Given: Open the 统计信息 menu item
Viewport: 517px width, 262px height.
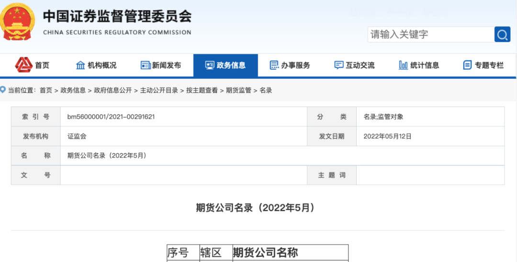Looking at the screenshot, I should tap(425, 65).
